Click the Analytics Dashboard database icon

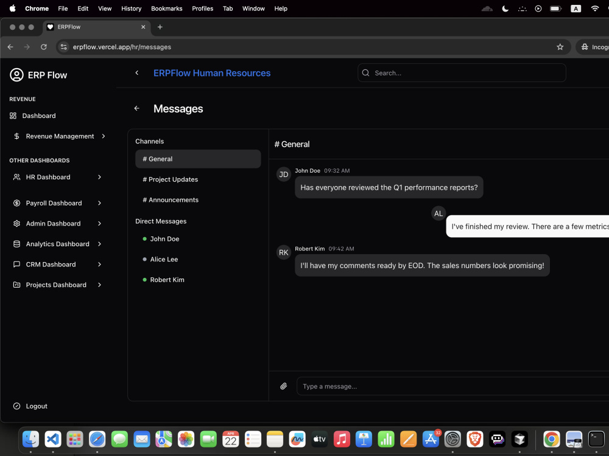pyautogui.click(x=16, y=244)
